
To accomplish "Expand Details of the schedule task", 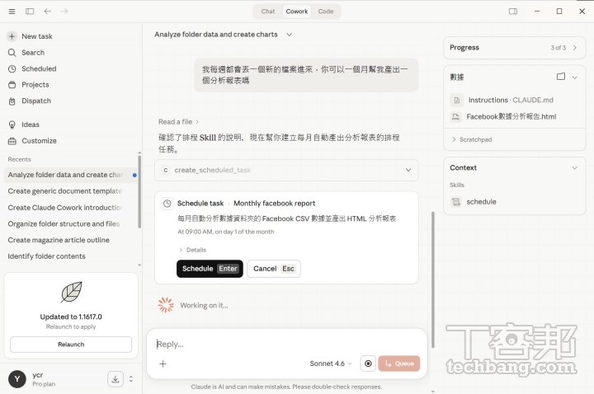I will tap(192, 250).
